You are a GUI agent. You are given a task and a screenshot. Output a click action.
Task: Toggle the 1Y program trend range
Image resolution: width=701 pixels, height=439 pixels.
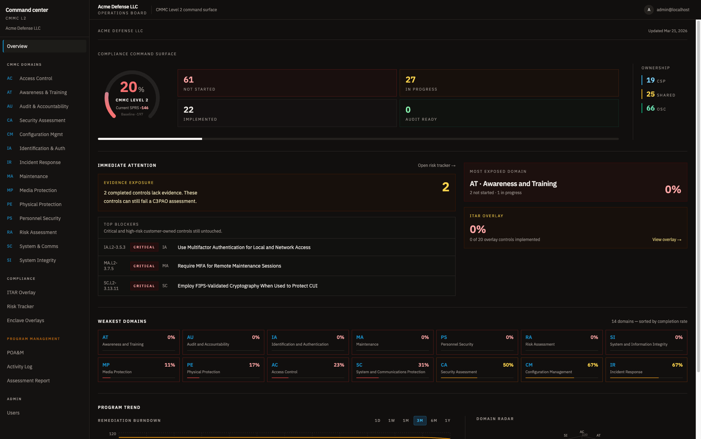click(447, 420)
